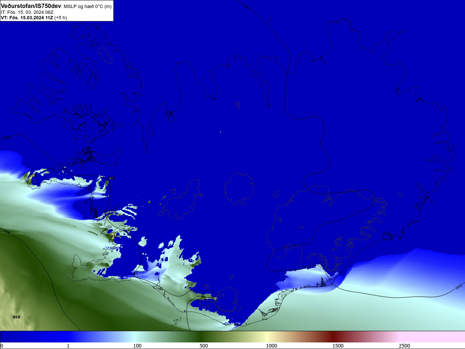Click the legend tick label '2500'
This screenshot has height=349, width=465.
pos(404,346)
